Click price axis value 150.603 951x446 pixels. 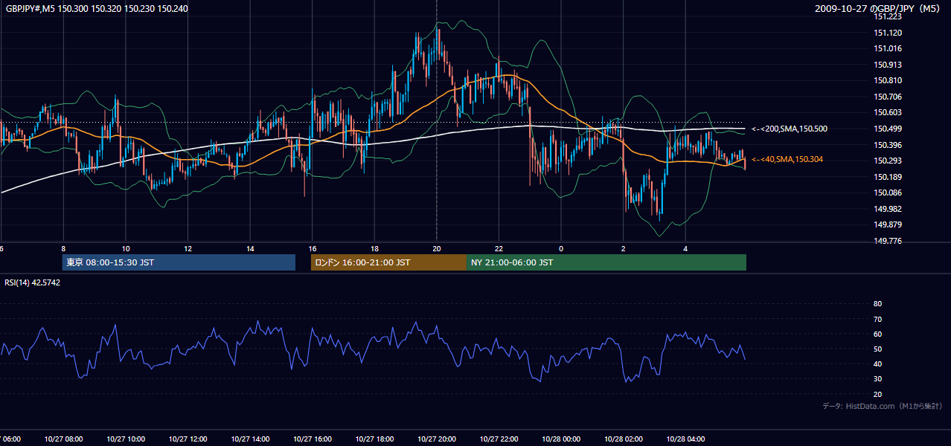click(x=889, y=113)
